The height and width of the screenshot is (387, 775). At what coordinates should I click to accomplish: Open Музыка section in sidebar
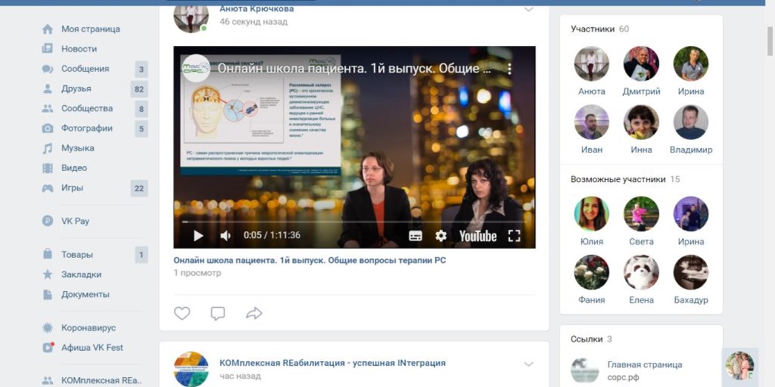pyautogui.click(x=77, y=148)
